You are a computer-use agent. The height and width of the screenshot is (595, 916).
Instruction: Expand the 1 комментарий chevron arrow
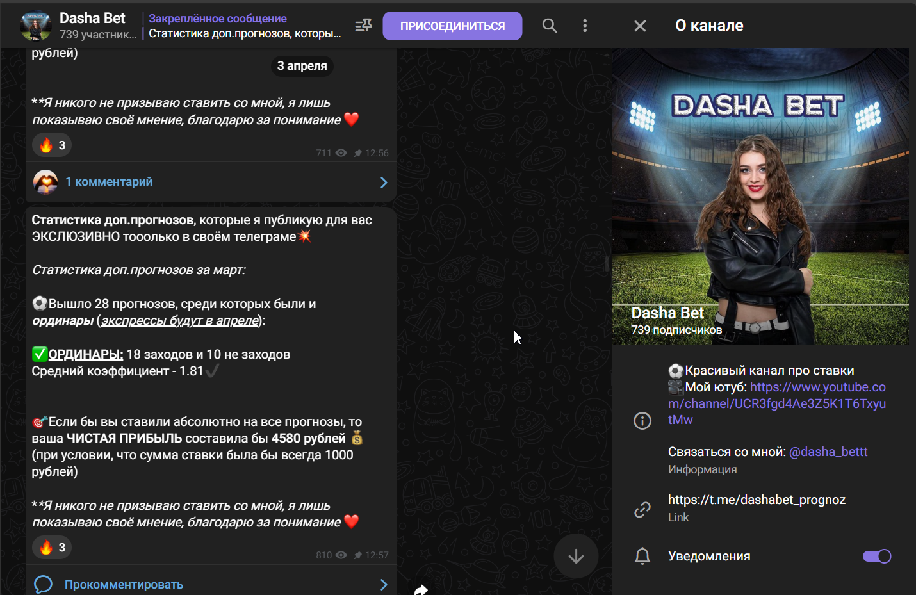384,183
